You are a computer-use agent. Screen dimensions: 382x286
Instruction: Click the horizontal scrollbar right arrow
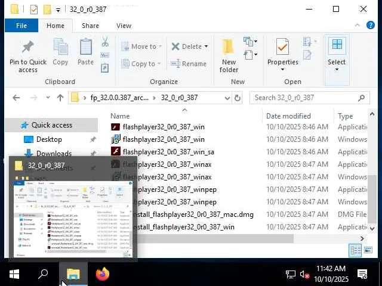point(362,238)
